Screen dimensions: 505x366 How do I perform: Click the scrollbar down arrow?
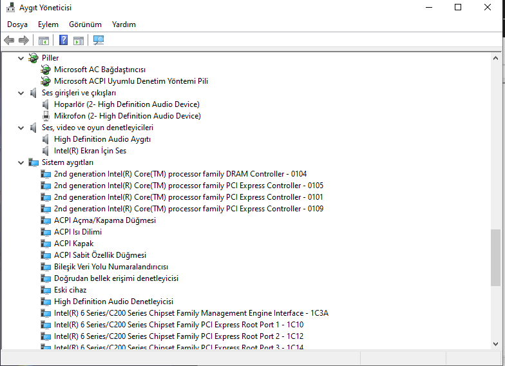496,344
